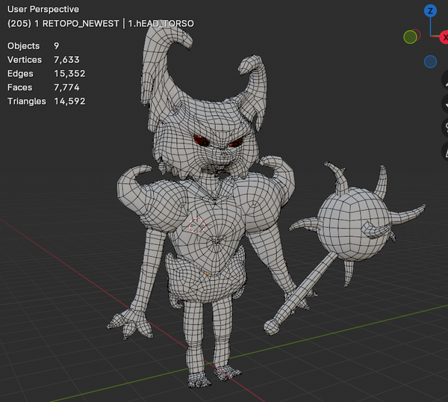This screenshot has height=402, width=448.
Task: Snap view using the green Y gizmo circle
Action: (411, 37)
